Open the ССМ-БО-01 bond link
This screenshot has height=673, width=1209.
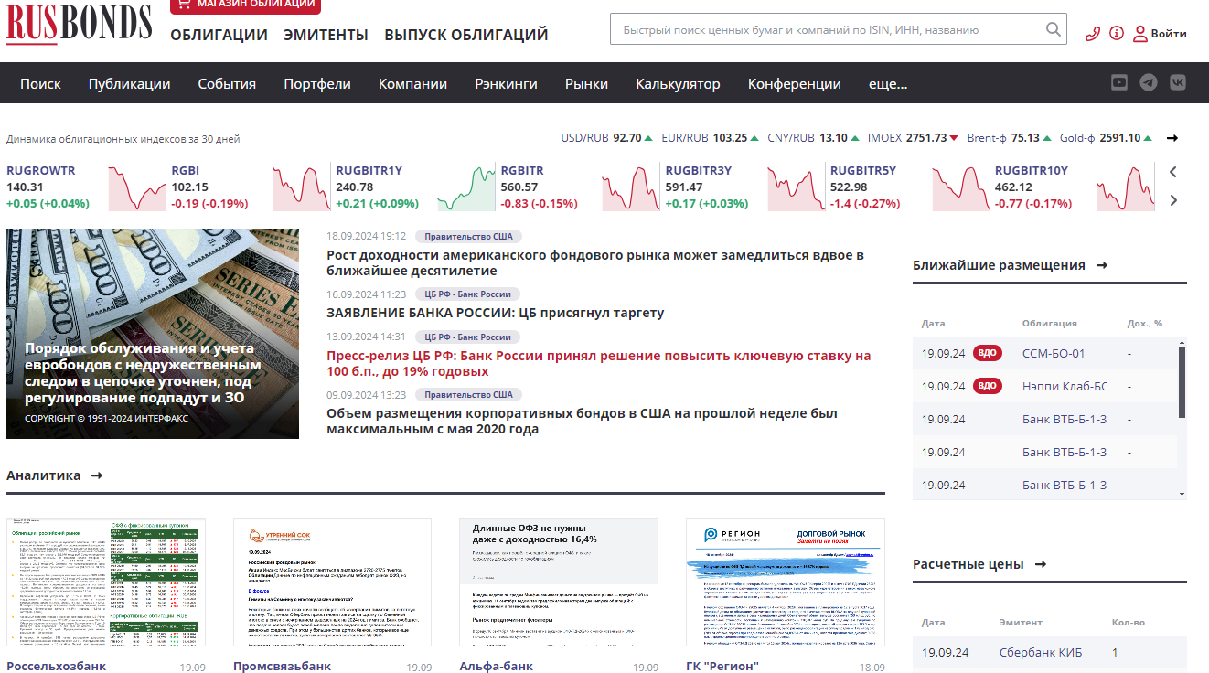(1054, 353)
